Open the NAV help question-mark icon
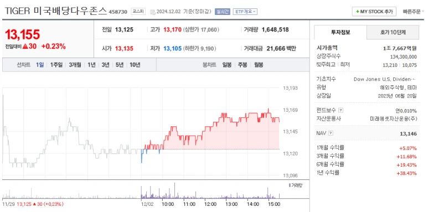The width and height of the screenshot is (428, 212). [x=331, y=133]
